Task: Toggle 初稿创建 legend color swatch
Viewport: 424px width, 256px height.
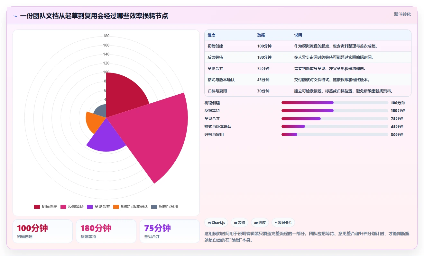Action: [x=37, y=207]
